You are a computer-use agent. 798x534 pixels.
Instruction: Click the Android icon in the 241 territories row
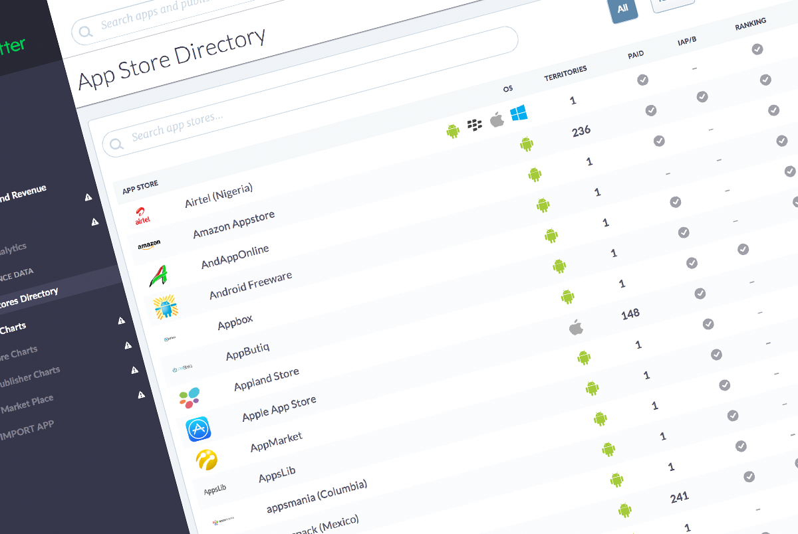point(624,510)
